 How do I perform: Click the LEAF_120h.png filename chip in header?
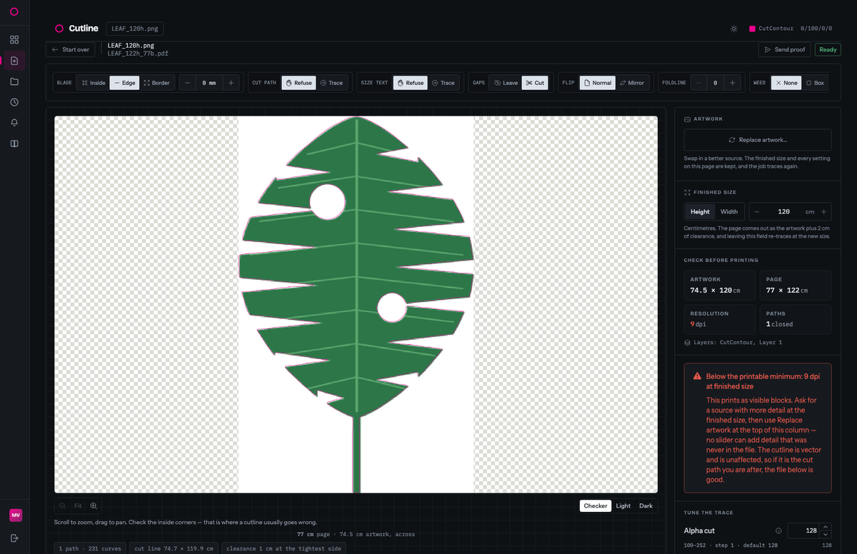(x=135, y=29)
